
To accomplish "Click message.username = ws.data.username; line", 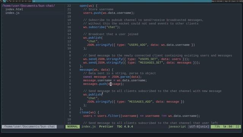I will pos(115,80).
